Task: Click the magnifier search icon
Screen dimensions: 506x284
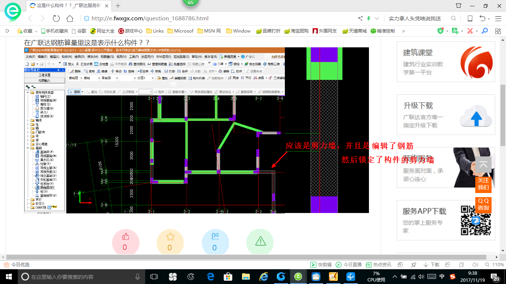Action: pyautogui.click(x=453, y=18)
